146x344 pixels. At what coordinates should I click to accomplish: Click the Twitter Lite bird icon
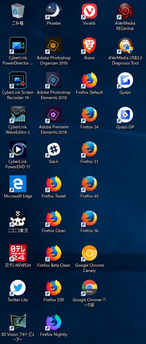pyautogui.click(x=18, y=288)
